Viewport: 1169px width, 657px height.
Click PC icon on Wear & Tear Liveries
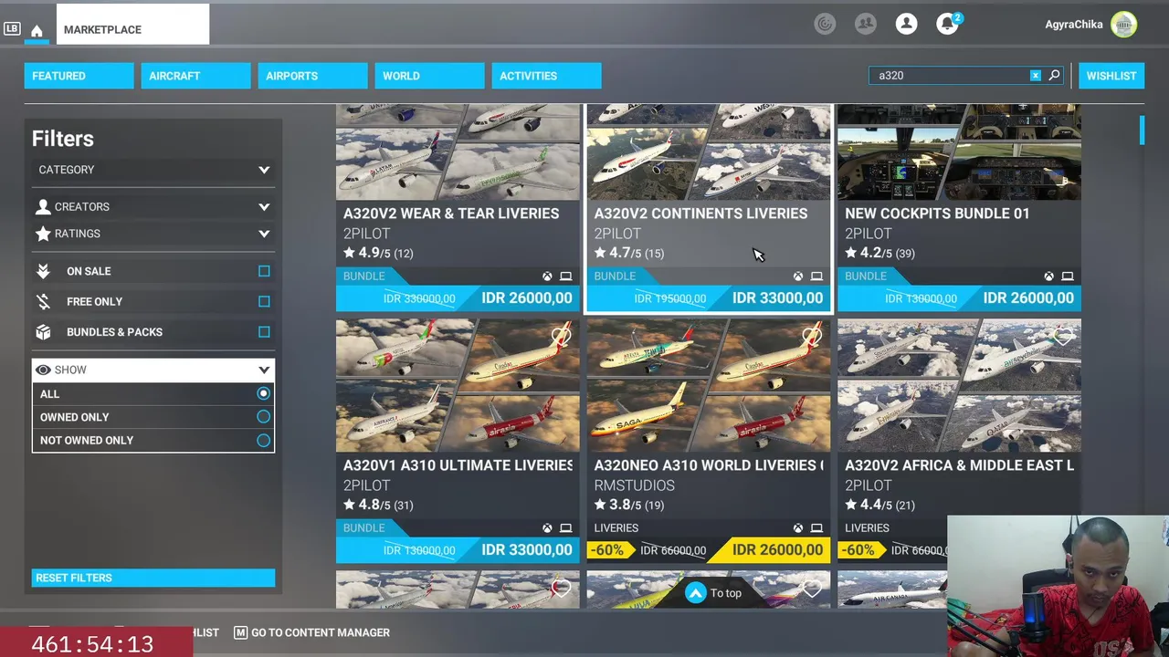[565, 276]
